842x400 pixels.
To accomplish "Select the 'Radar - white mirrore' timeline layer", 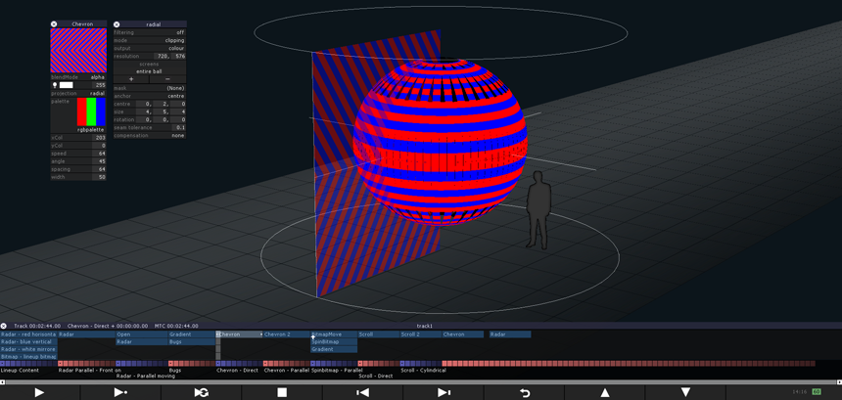I will click(x=28, y=349).
